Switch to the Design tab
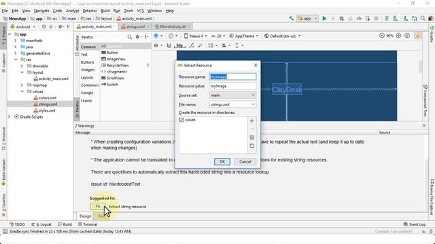Image resolution: width=435 pixels, height=244 pixels. tap(85, 216)
